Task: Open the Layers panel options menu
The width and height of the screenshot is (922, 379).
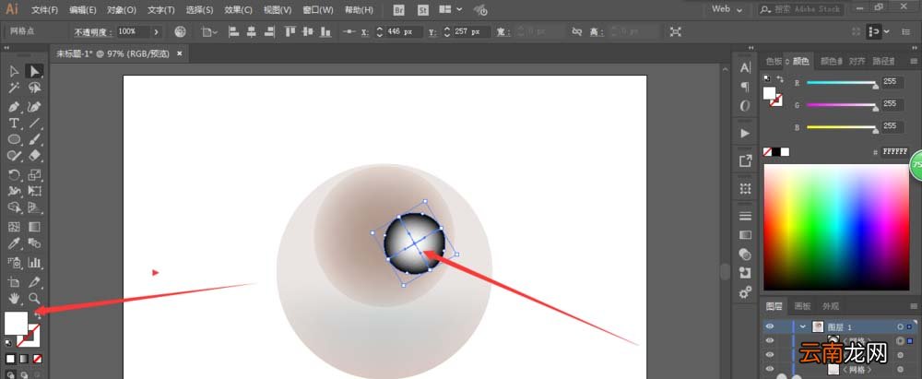Action: 913,306
